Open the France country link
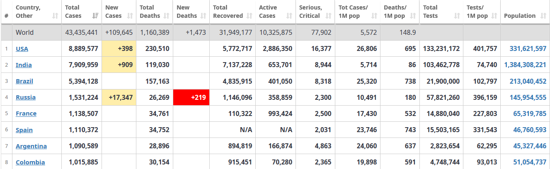The height and width of the screenshot is (169, 550). click(26, 113)
